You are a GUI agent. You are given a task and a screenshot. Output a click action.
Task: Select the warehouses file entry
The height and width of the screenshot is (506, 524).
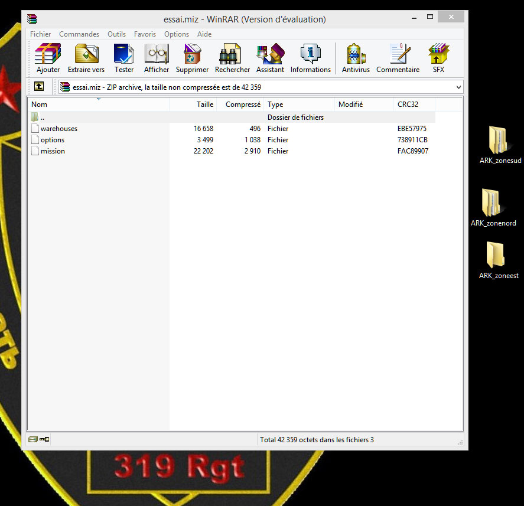click(58, 129)
